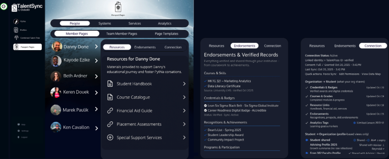The image size is (389, 159).
Task: Select Beth Ardner's profile photo
Action: pos(56,76)
